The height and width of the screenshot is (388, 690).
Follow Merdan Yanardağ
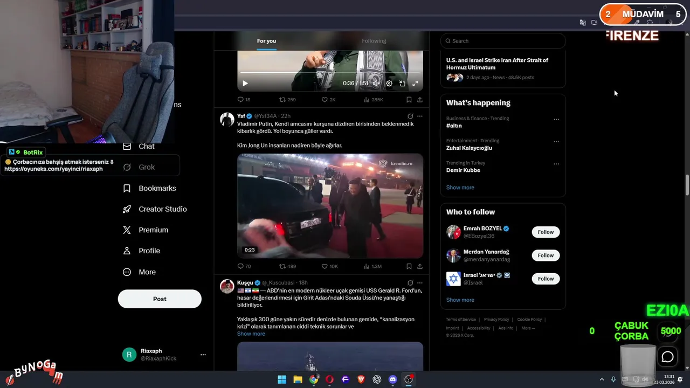pyautogui.click(x=546, y=255)
